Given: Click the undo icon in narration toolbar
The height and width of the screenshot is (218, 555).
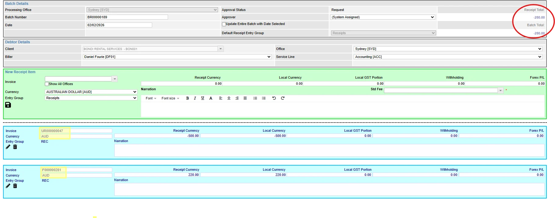Looking at the screenshot, I should (274, 98).
